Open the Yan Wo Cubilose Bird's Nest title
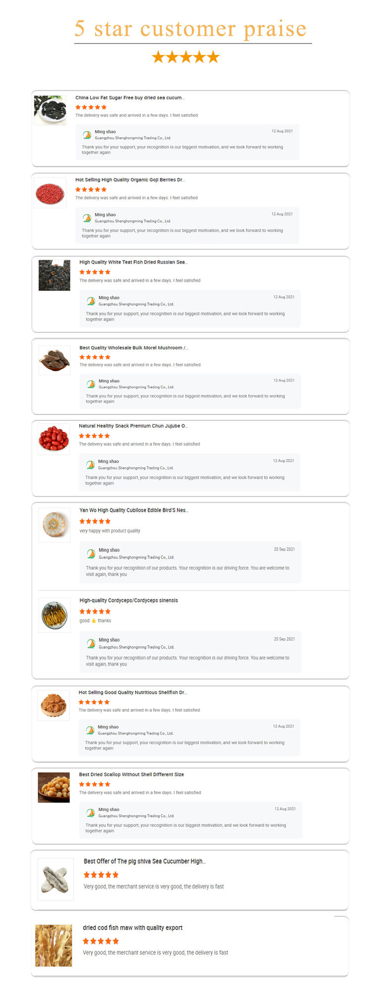This screenshot has width=371, height=989. [134, 510]
